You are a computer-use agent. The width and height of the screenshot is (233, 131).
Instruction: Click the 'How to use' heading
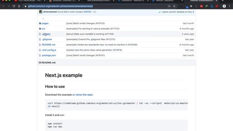click(x=55, y=87)
